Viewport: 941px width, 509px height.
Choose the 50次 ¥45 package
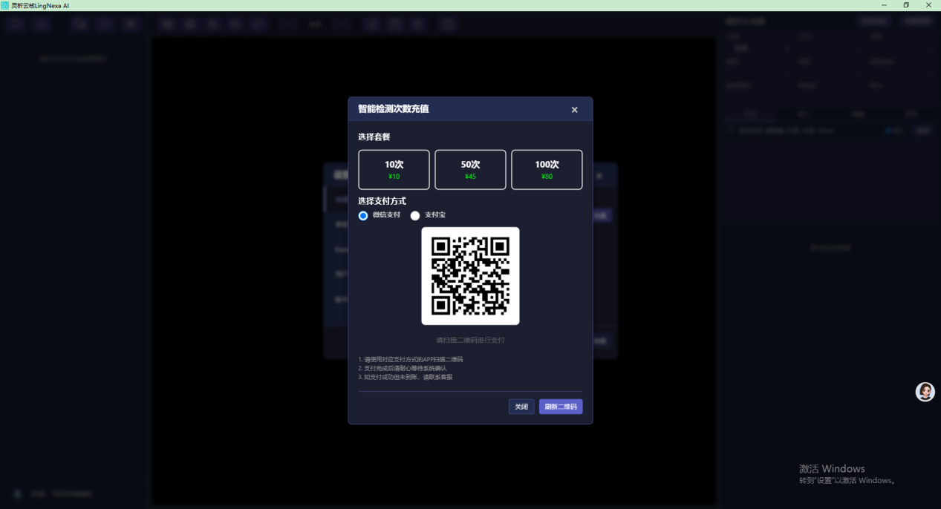pos(470,170)
